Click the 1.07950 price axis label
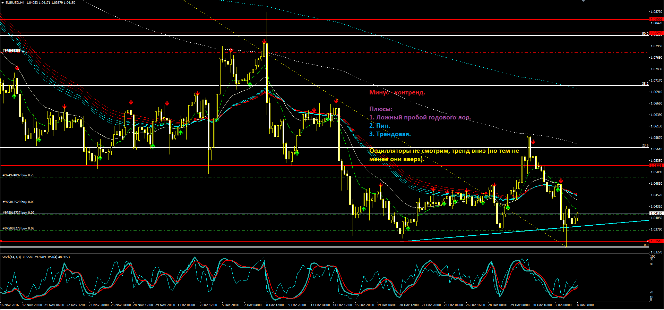This screenshot has height=310, width=664. pyautogui.click(x=657, y=46)
